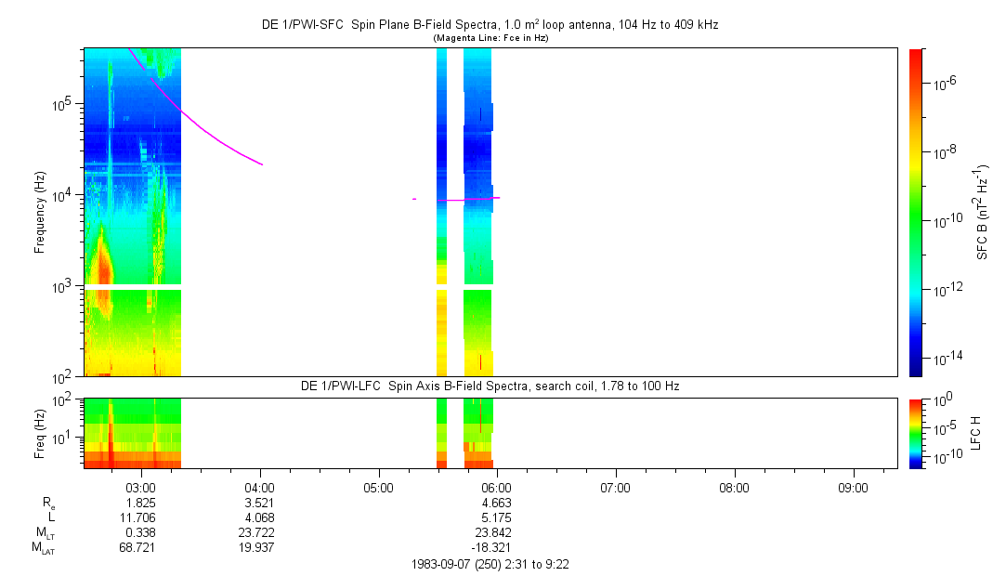1006x576 pixels.
Task: Click the SFC B color scale bar
Action: (x=916, y=212)
